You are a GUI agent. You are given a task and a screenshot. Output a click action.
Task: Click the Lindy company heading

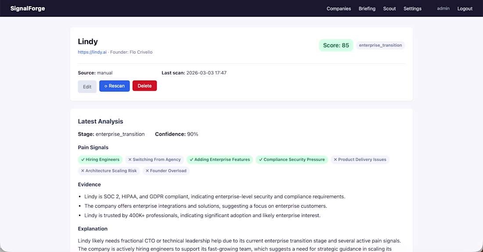[x=88, y=42]
